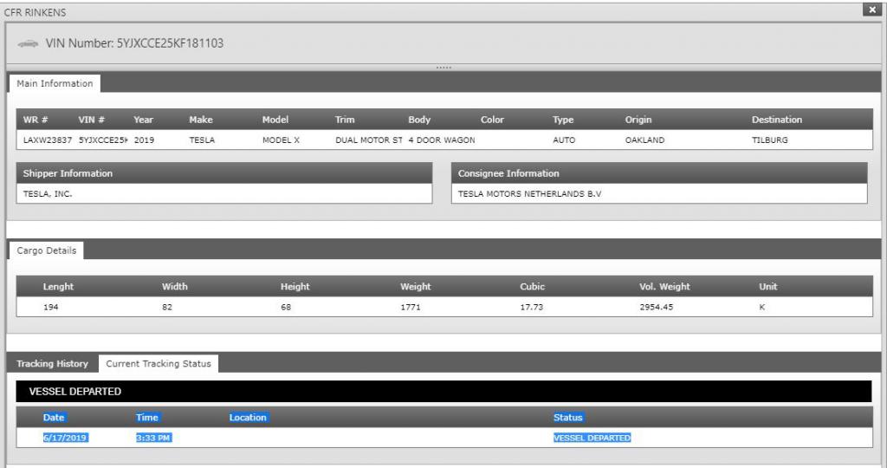The image size is (887, 468).
Task: Select the MODEL X cell
Action: pyautogui.click(x=281, y=140)
